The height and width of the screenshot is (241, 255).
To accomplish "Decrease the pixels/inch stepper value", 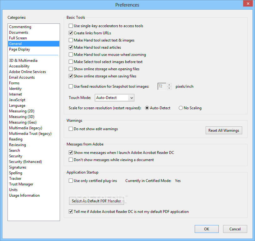I will 169,88.
